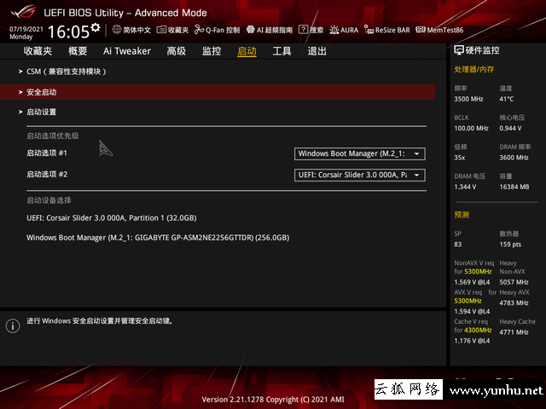Click the 3500 MHz frequency value
Viewport: 546px width, 409px height.
pos(468,99)
